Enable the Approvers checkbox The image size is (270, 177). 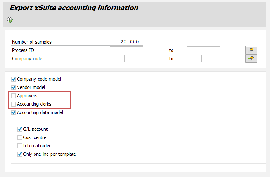coord(14,96)
